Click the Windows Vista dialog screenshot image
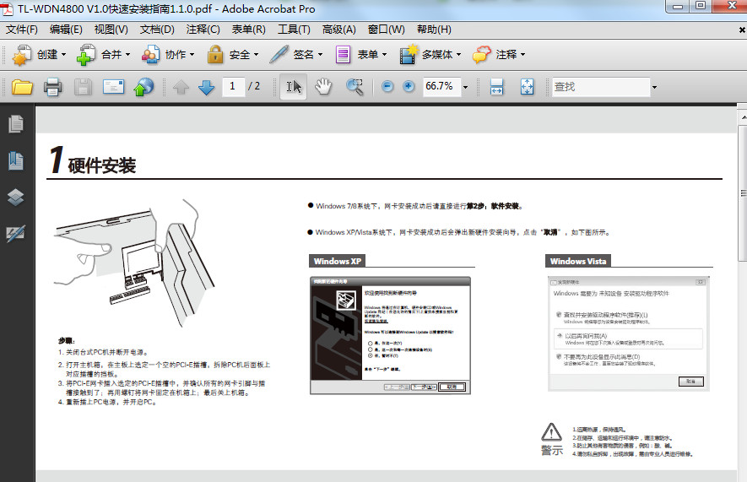Screen dimensions: 747x482 (x=628, y=333)
